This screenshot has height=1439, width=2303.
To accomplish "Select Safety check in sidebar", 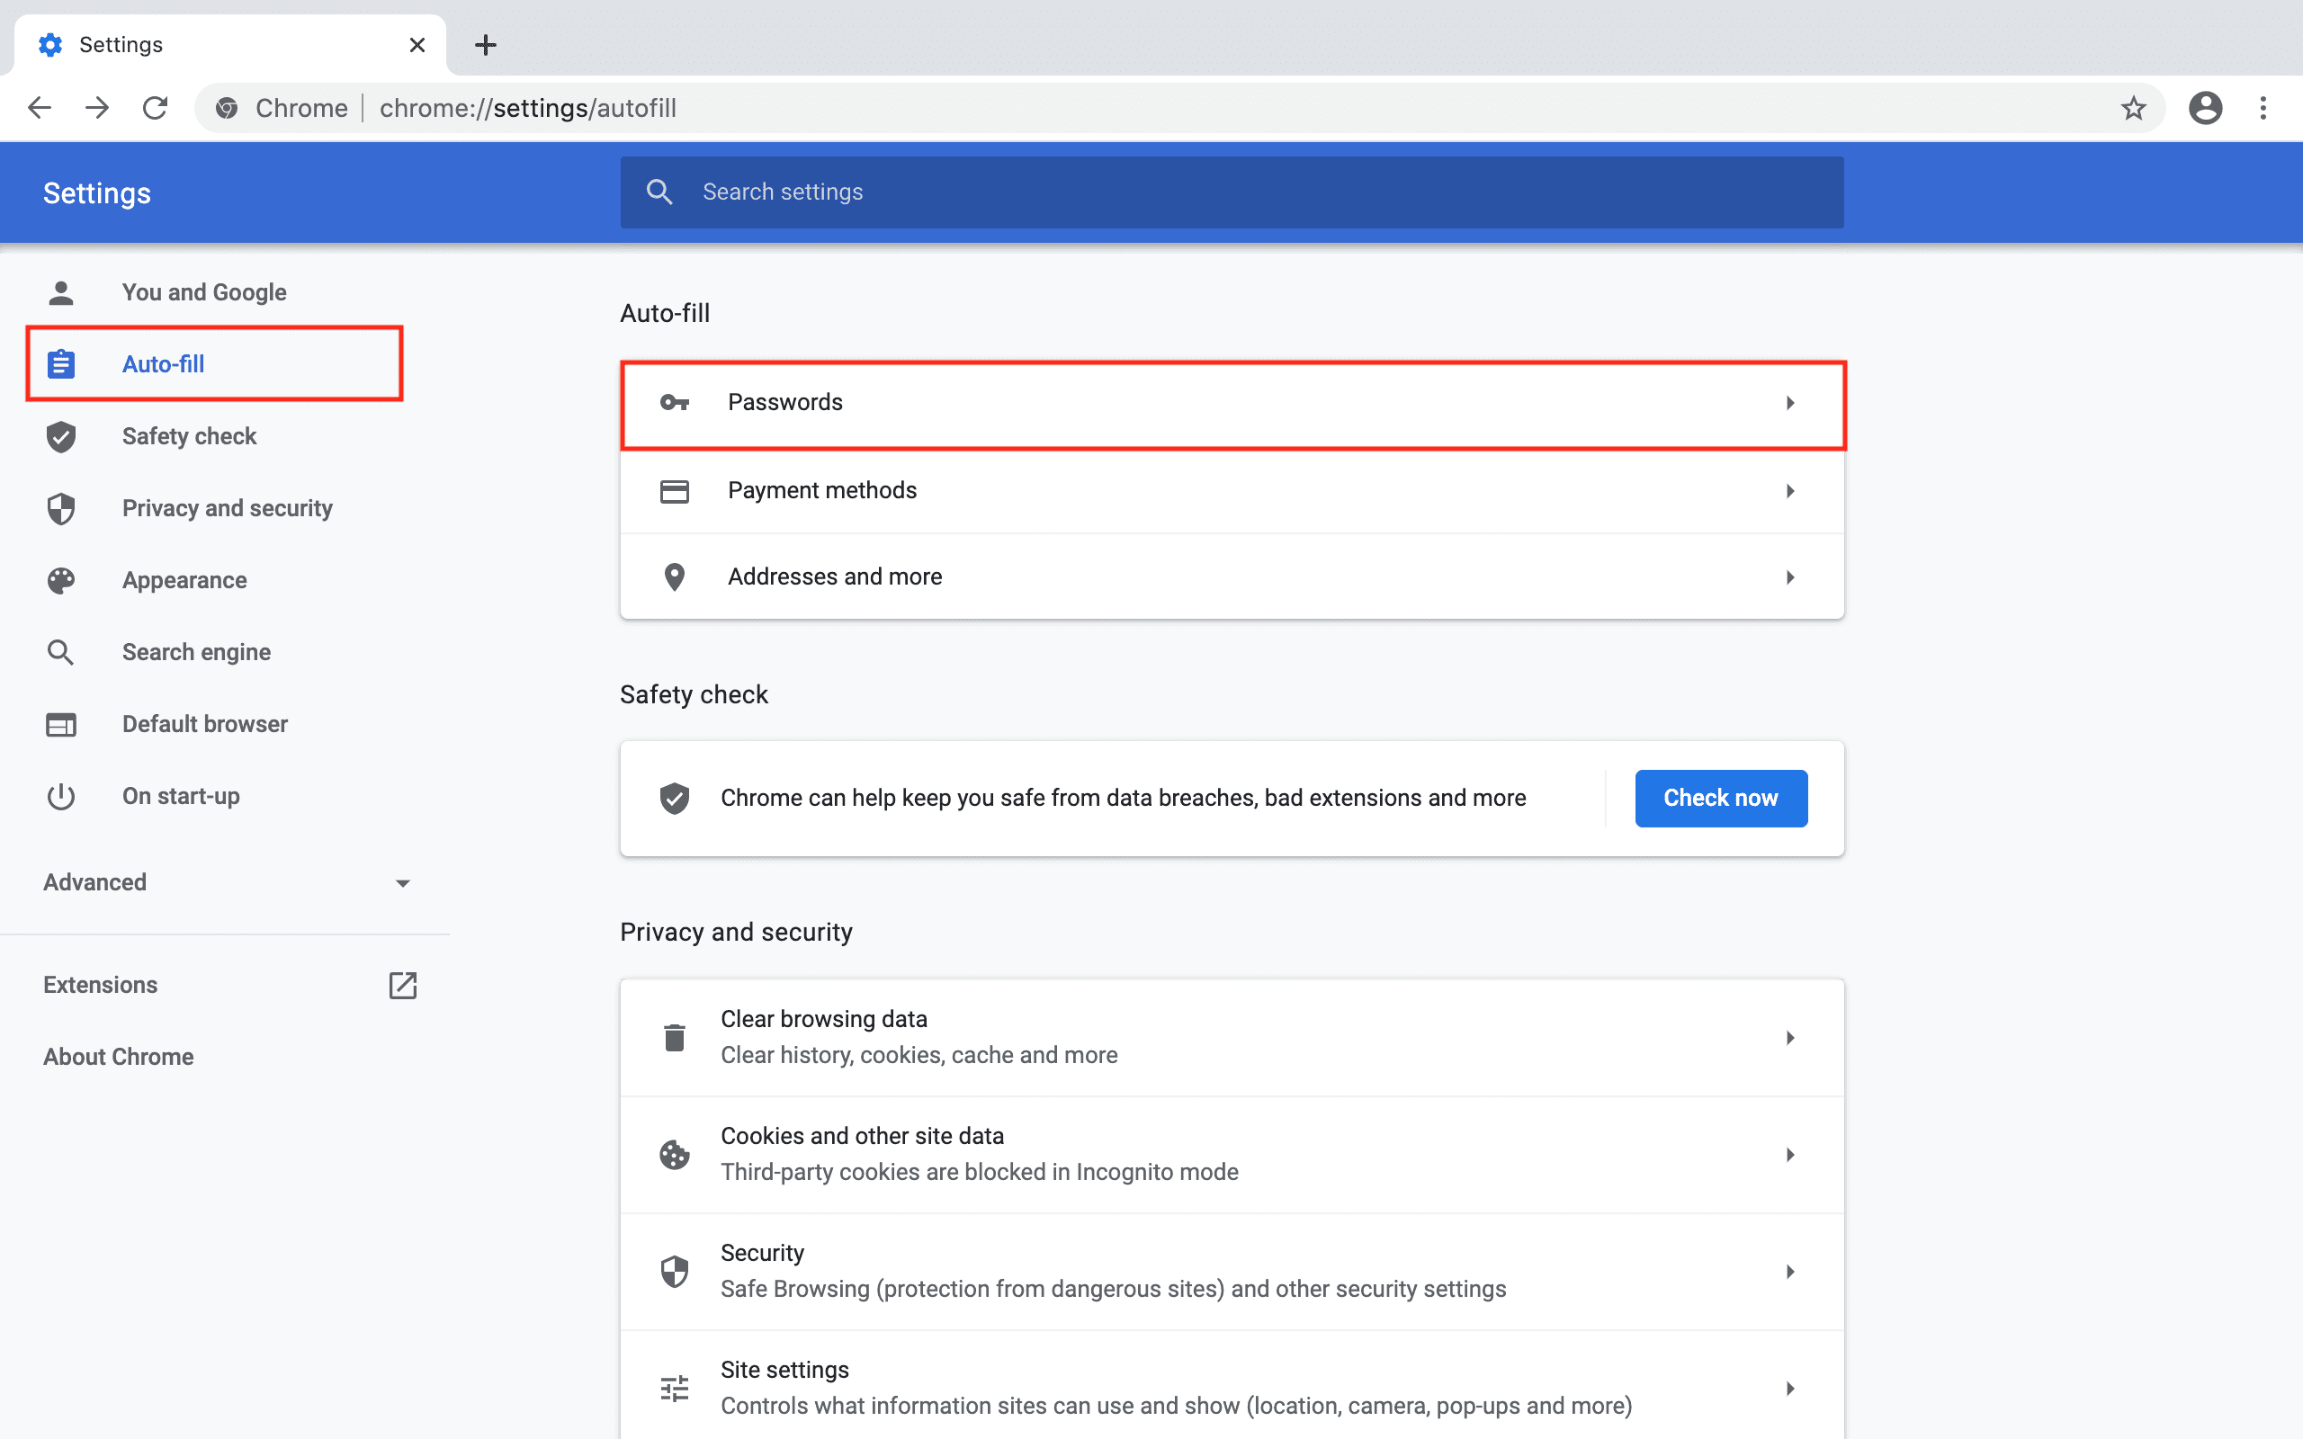I will click(x=190, y=436).
